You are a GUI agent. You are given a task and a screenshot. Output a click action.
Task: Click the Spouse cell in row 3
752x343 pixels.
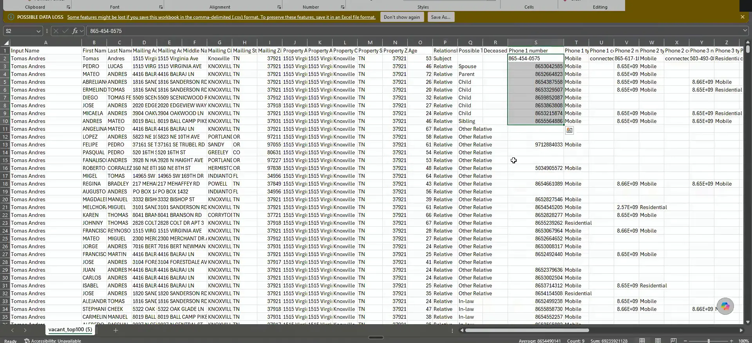click(470, 66)
